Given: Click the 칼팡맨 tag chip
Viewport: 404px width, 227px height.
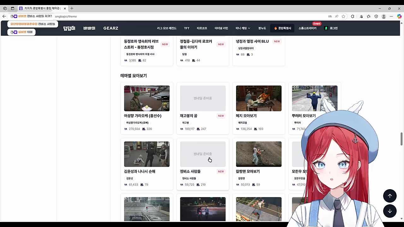Looking at the screenshot, I should 241,178.
